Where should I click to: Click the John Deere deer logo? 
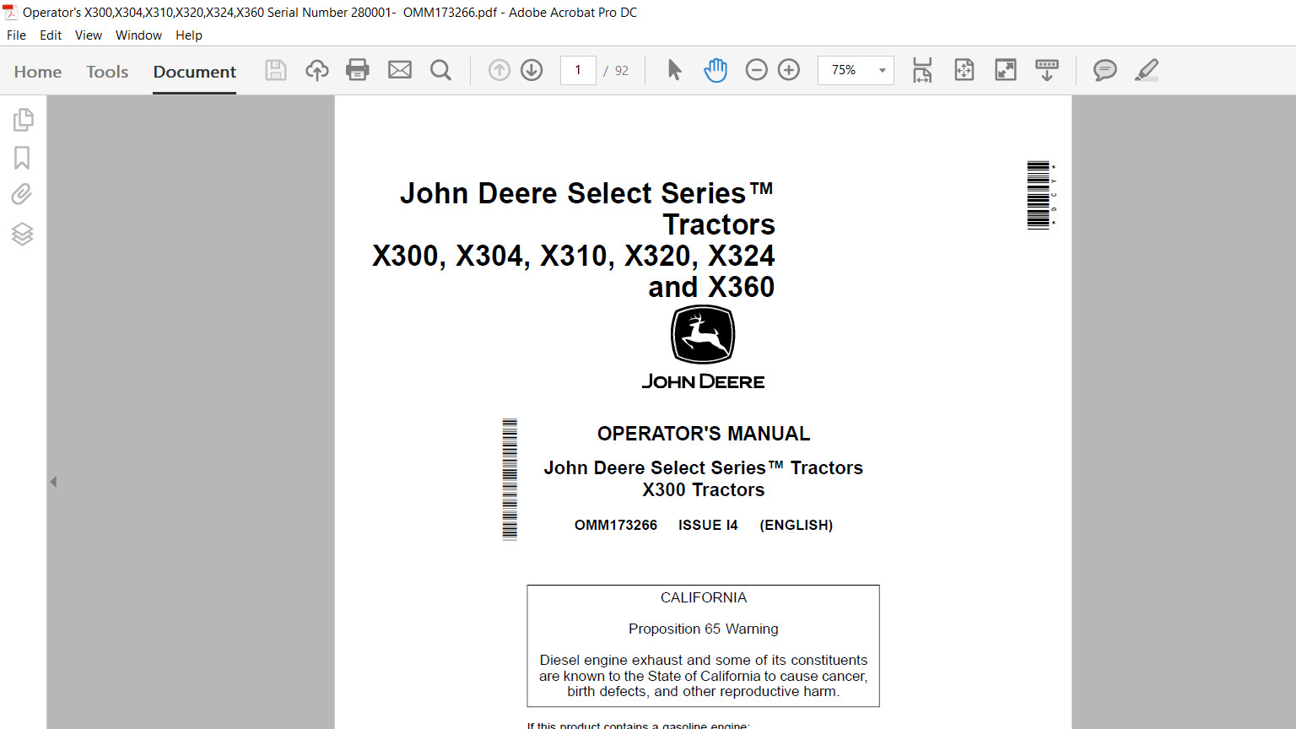click(703, 335)
